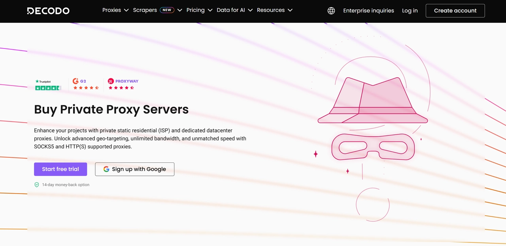Image resolution: width=506 pixels, height=246 pixels.
Task: Select the Trustpilot badge
Action: pos(47,82)
